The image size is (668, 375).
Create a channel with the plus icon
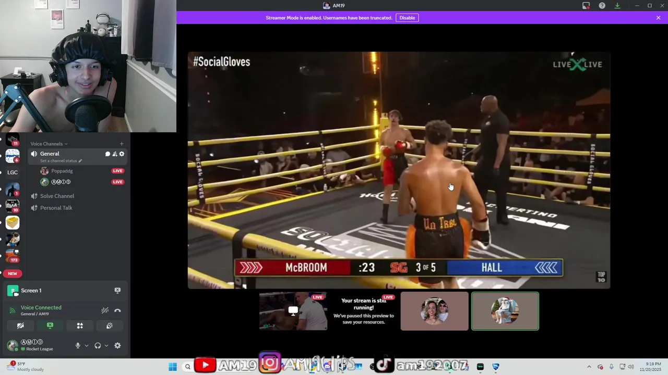[122, 144]
